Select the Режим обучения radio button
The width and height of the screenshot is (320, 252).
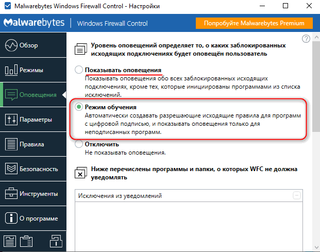tap(79, 107)
